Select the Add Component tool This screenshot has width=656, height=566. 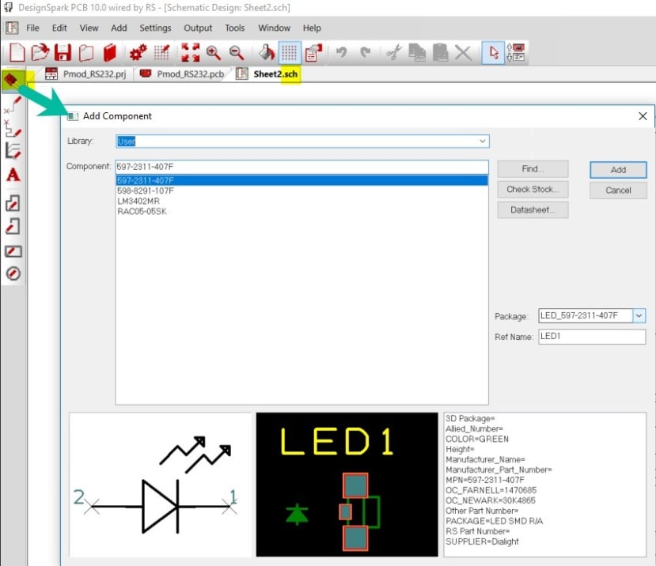tap(11, 80)
